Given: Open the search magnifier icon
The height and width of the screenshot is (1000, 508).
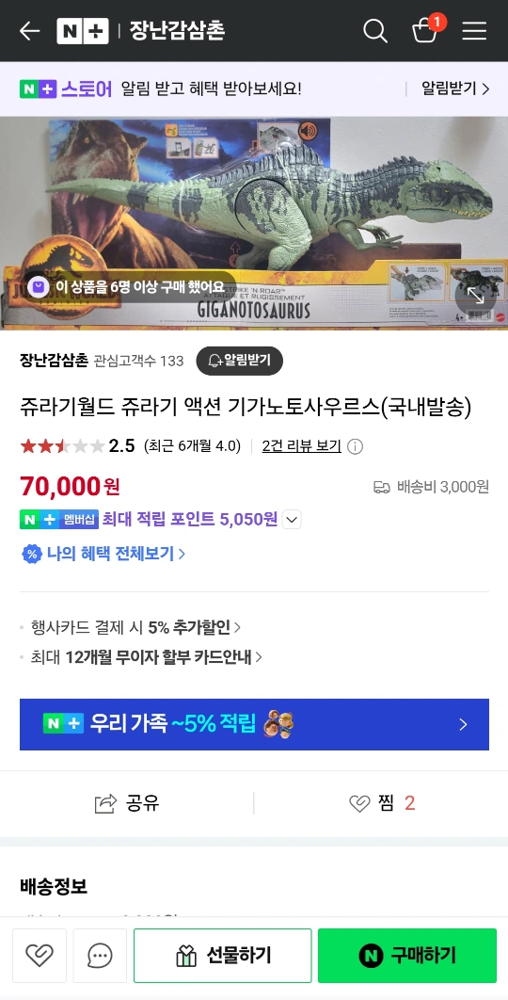Looking at the screenshot, I should [x=374, y=31].
